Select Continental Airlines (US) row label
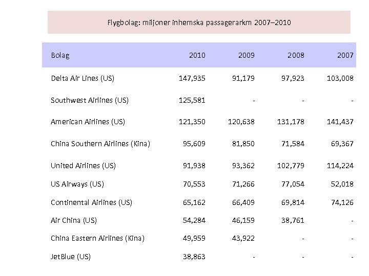369x276 pixels. pyautogui.click(x=91, y=202)
